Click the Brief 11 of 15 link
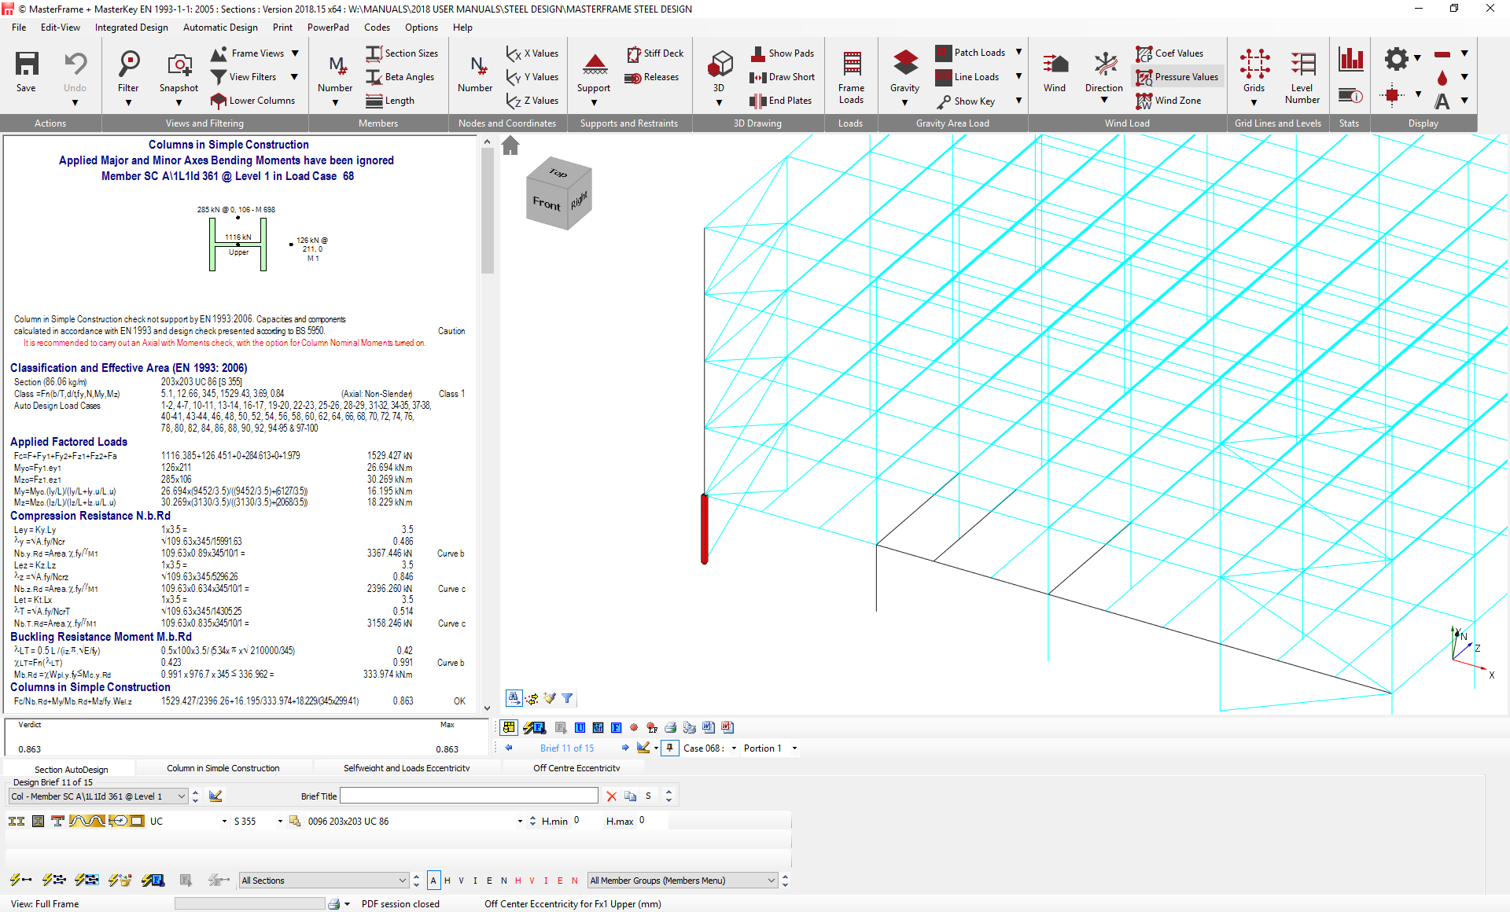1510x912 pixels. pos(567,748)
